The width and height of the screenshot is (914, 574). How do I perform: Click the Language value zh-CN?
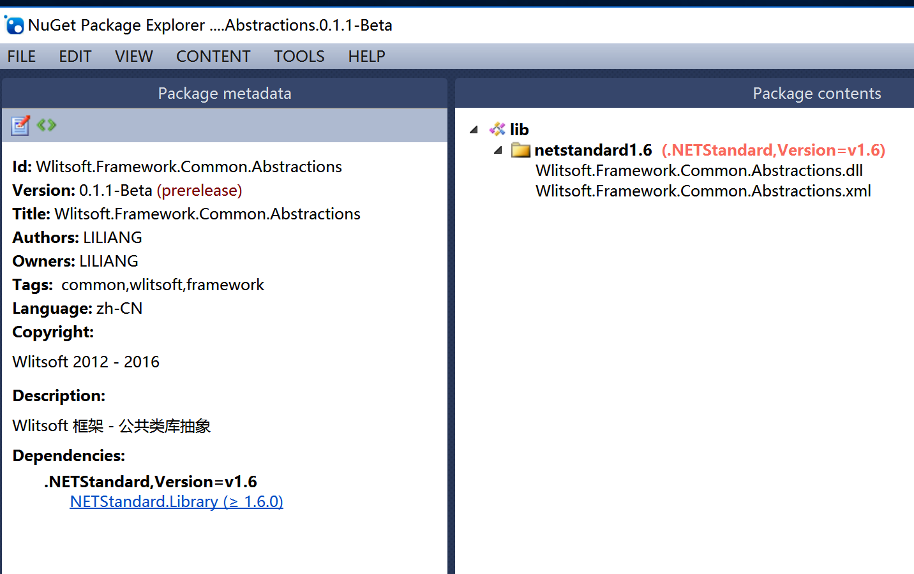click(119, 308)
